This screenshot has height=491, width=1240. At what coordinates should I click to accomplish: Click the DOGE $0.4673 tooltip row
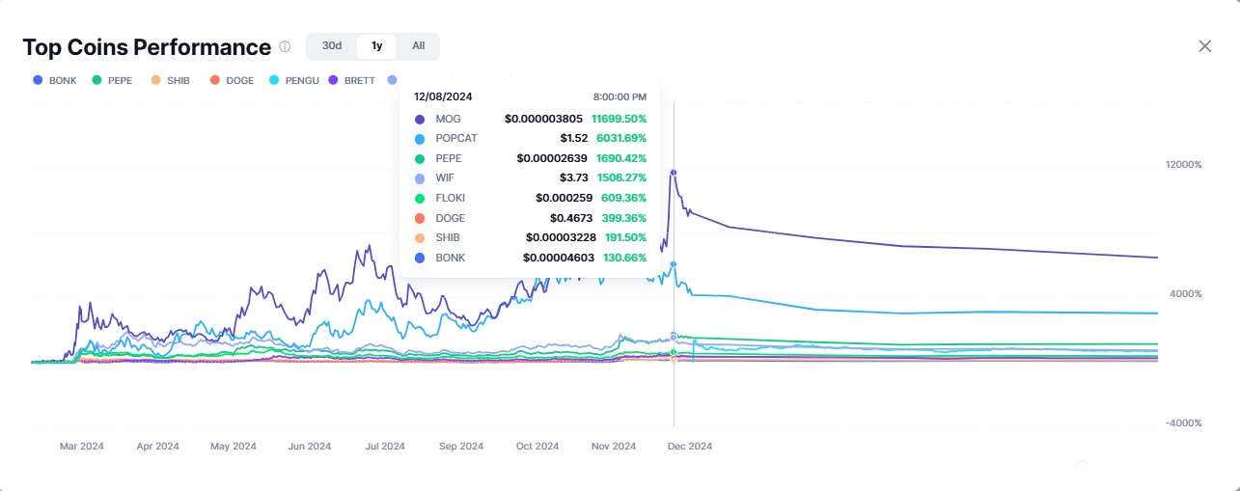click(530, 218)
